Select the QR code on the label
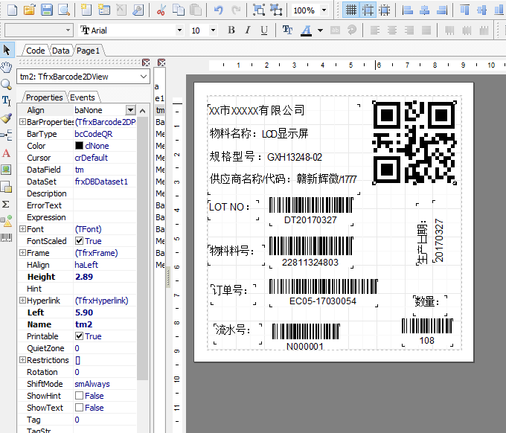Screen dimensions: 506x433 (x=413, y=141)
